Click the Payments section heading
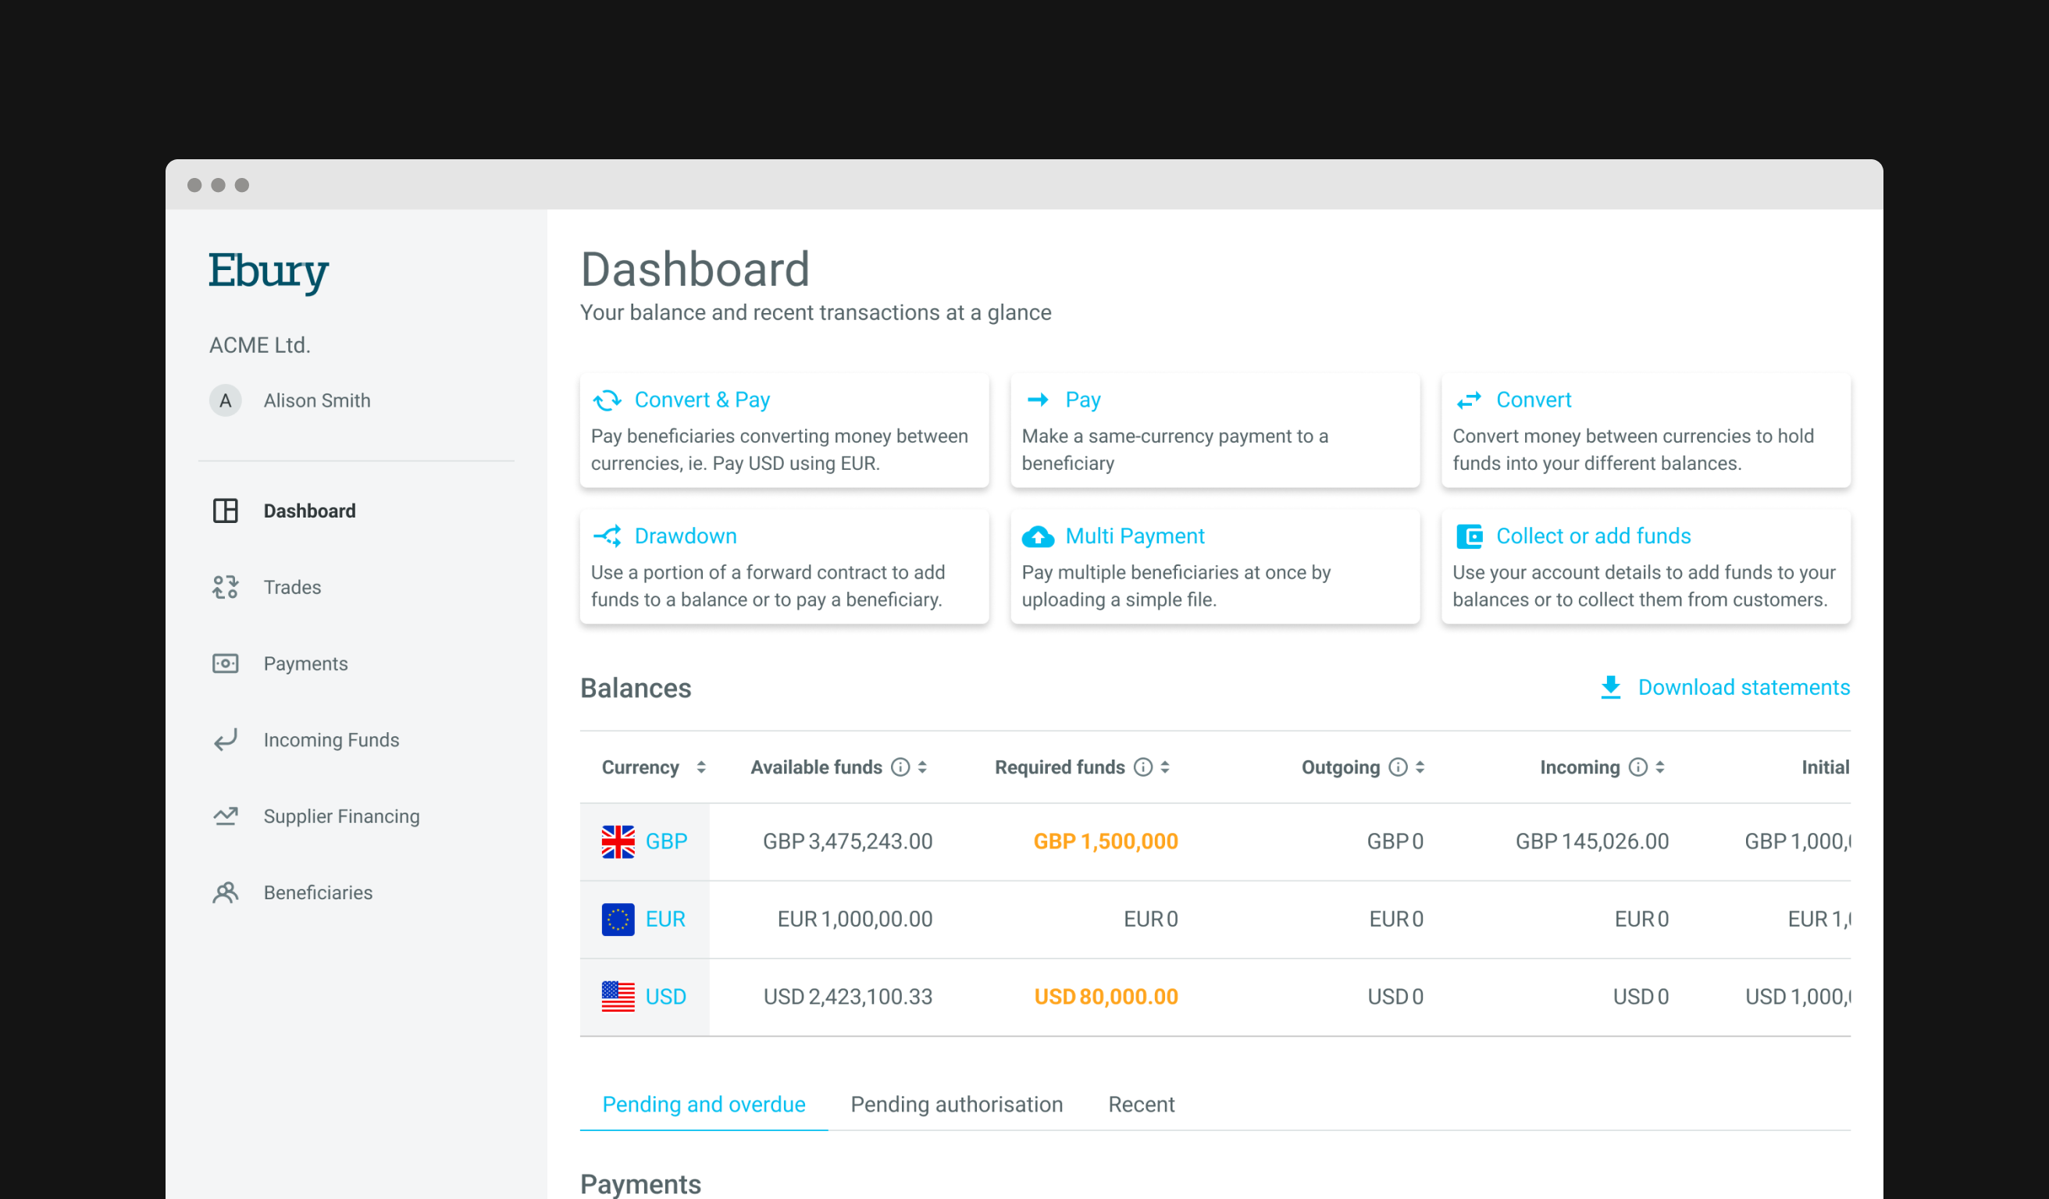This screenshot has width=2049, height=1199. [x=640, y=1183]
